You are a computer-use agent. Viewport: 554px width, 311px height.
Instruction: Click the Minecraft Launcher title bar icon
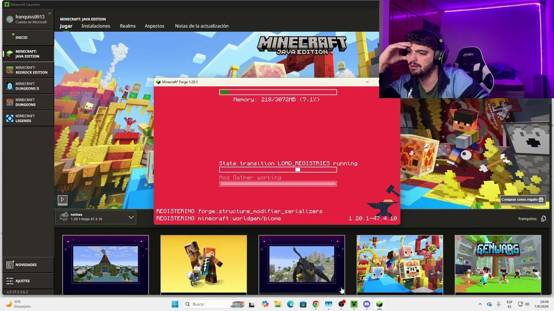click(6, 4)
